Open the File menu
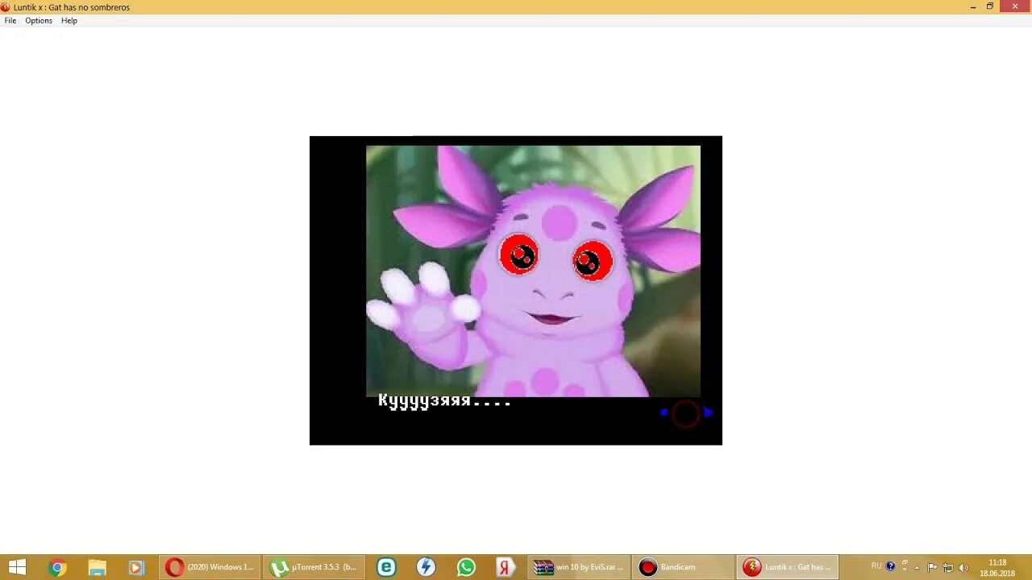 10,21
